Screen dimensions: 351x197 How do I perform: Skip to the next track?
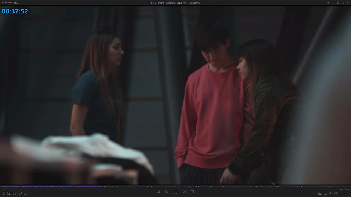coord(184,192)
